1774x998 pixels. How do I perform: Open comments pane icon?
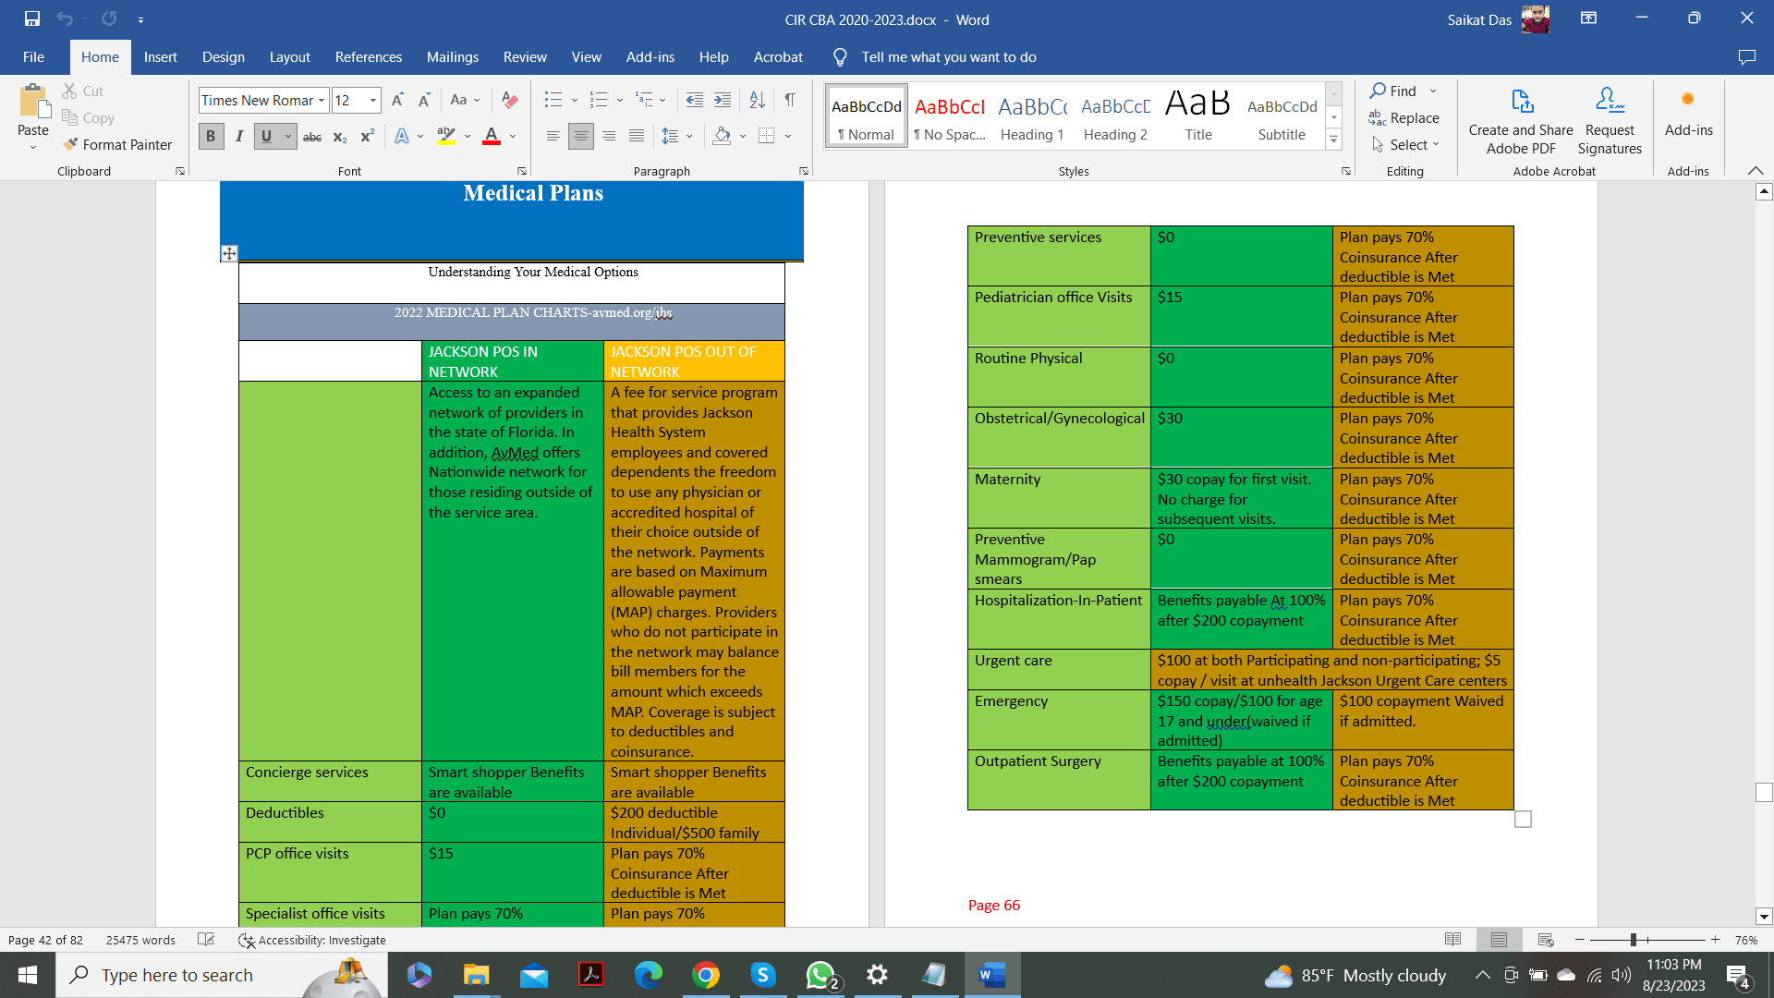coord(1746,57)
